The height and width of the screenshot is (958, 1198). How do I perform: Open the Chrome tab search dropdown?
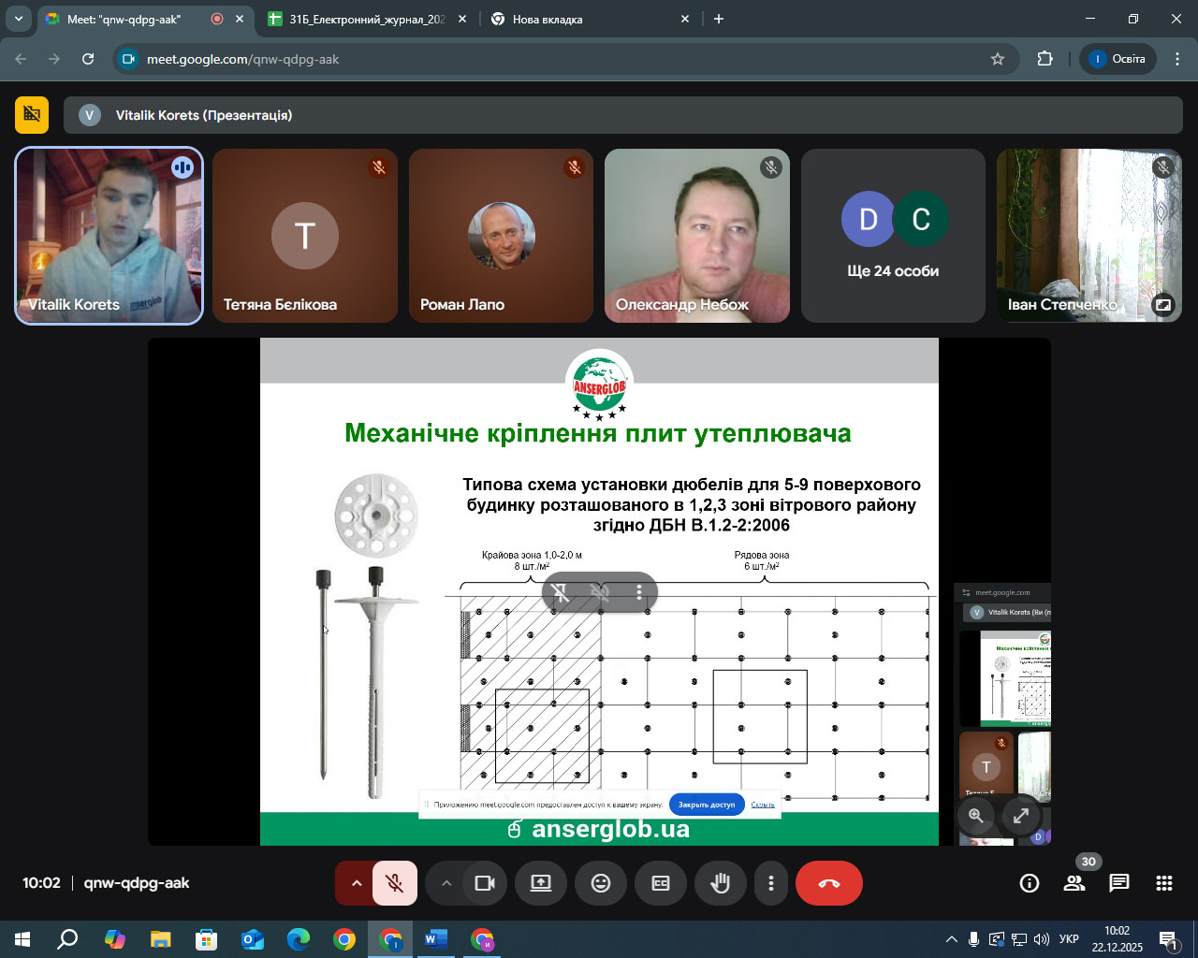(19, 19)
